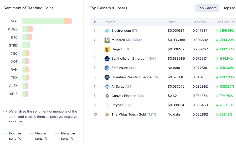
Task: Switch to the Top Losers tab
Action: pyautogui.click(x=230, y=8)
